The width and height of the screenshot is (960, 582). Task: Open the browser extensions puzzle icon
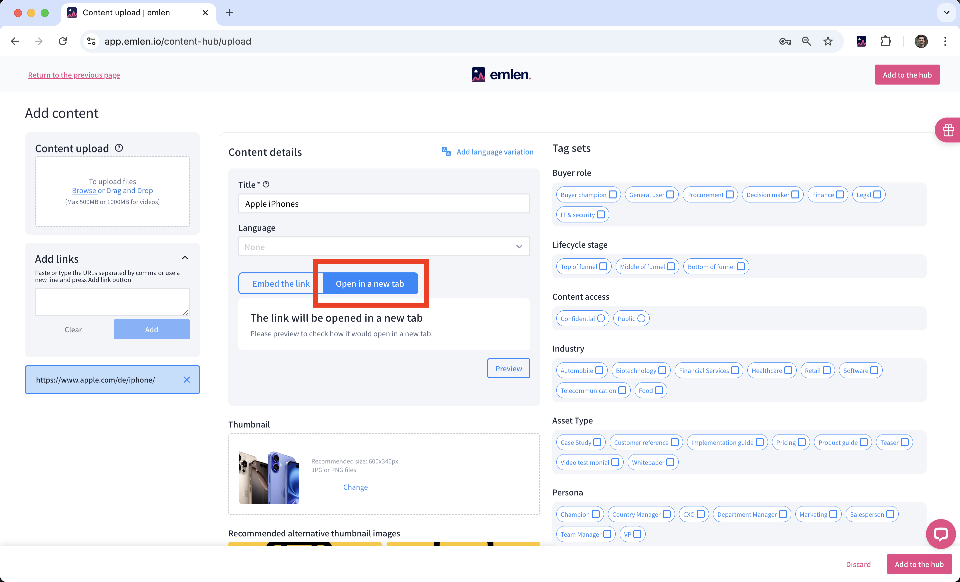(885, 41)
